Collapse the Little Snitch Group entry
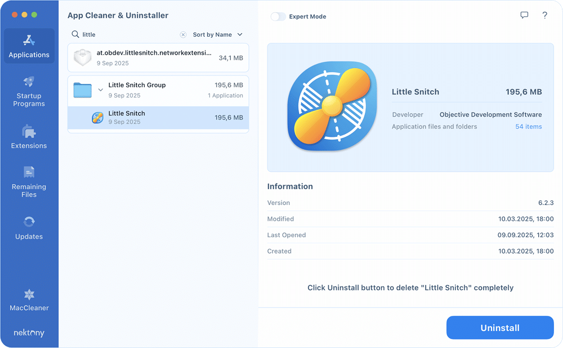 pos(101,89)
